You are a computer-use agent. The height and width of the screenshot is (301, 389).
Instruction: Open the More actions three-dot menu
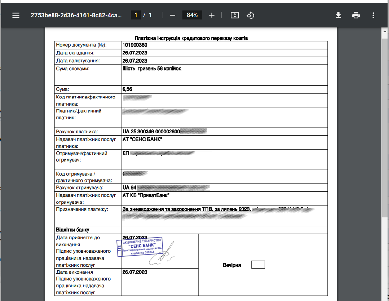pyautogui.click(x=373, y=15)
